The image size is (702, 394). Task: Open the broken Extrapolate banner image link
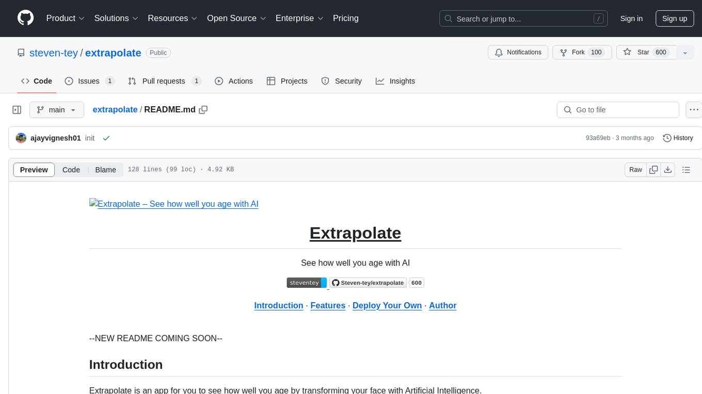coord(174,204)
